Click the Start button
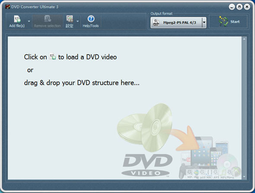This screenshot has width=255, height=193. (228, 22)
